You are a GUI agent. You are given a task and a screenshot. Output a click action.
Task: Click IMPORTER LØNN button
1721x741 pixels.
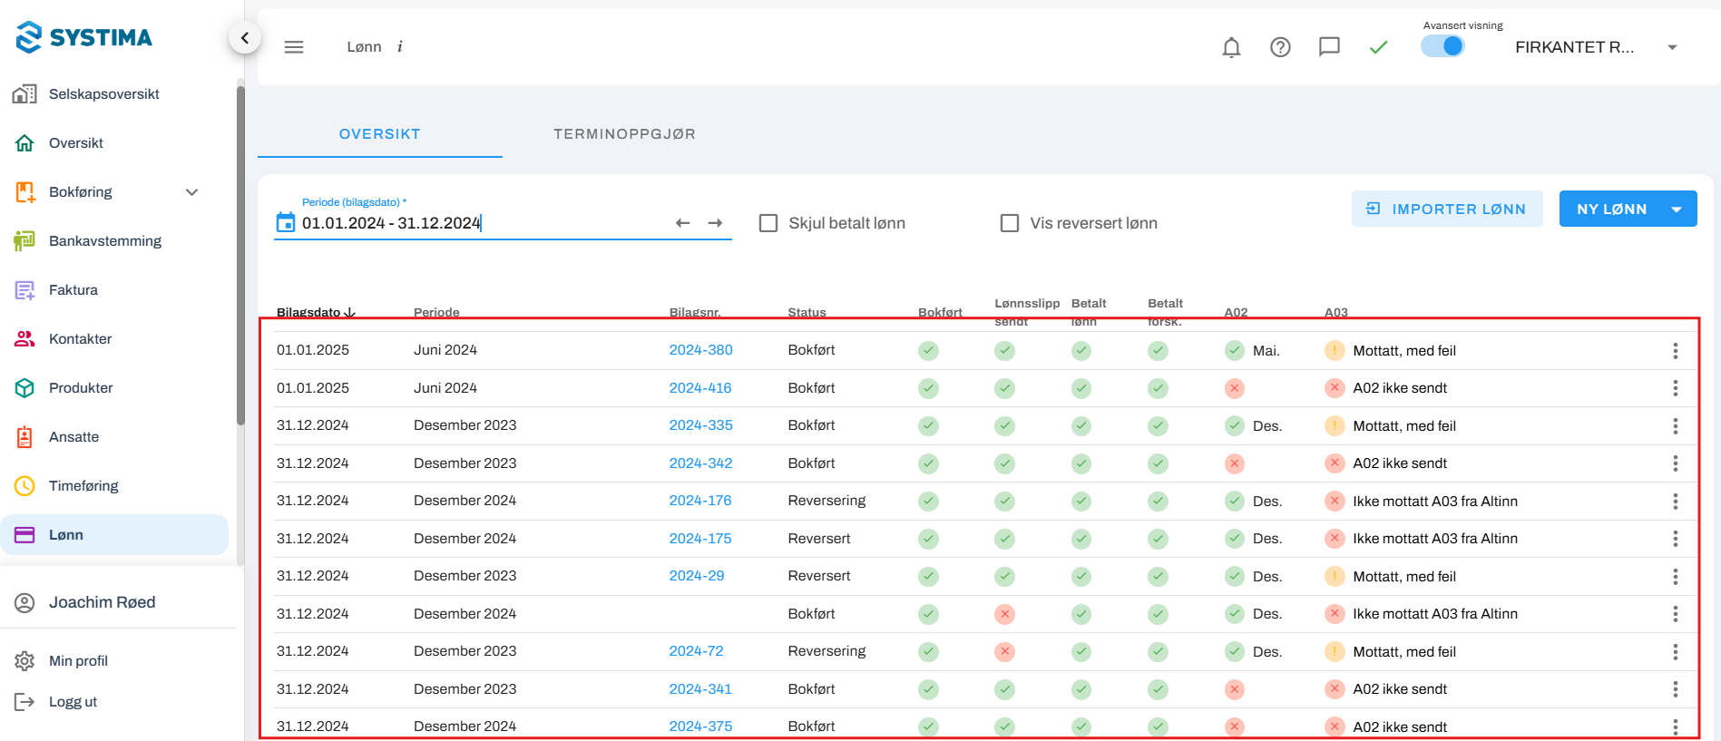pos(1447,209)
